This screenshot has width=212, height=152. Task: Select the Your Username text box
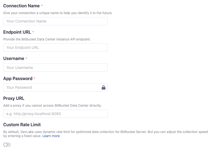tap(55, 68)
